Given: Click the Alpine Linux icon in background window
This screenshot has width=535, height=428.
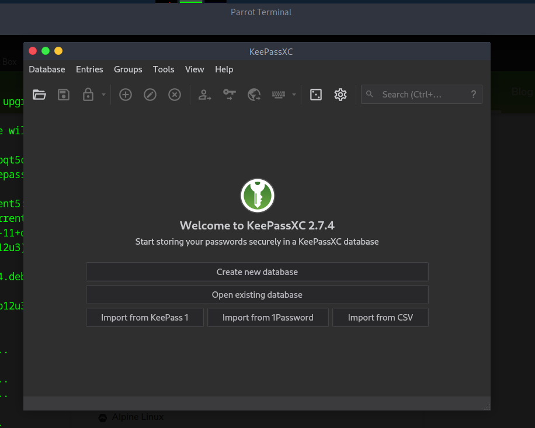Looking at the screenshot, I should click(x=103, y=417).
